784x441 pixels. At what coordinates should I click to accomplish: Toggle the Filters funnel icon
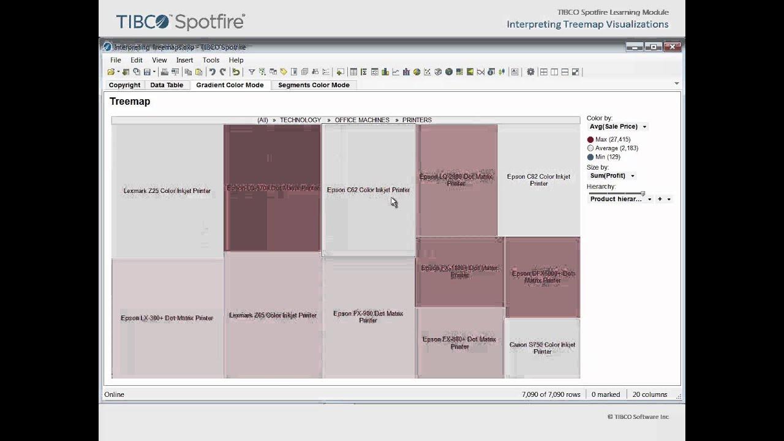(x=252, y=72)
